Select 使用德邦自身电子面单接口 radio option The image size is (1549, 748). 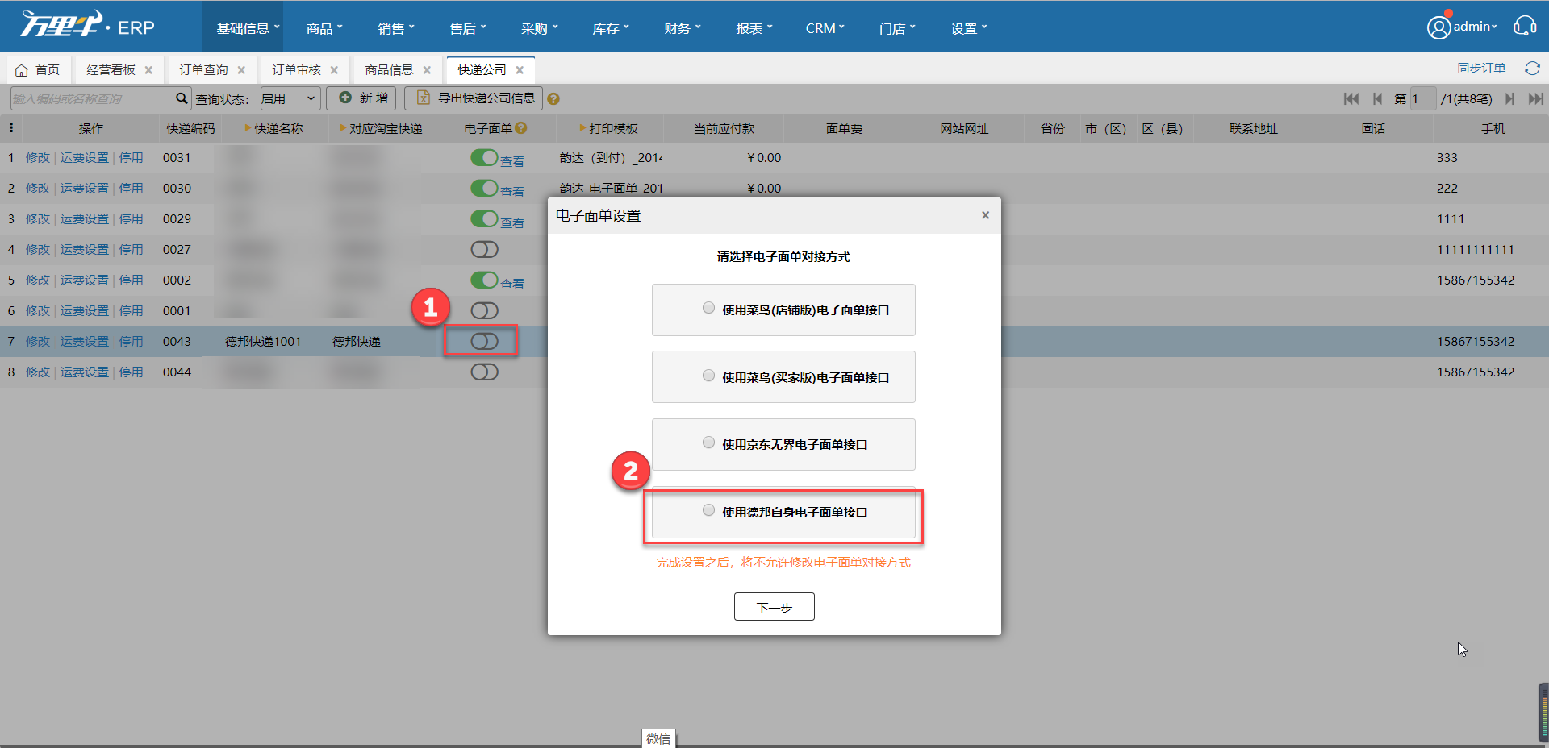[708, 510]
